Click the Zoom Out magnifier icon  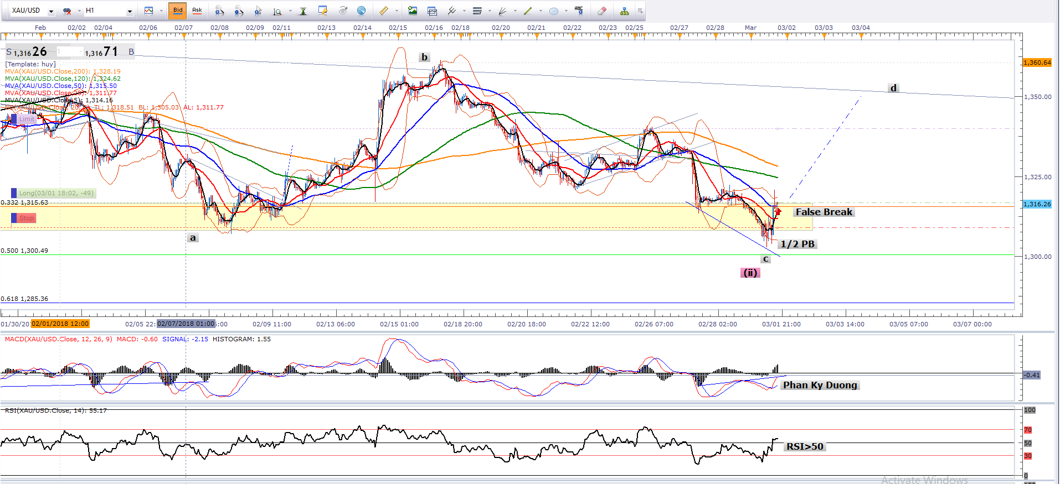(239, 11)
